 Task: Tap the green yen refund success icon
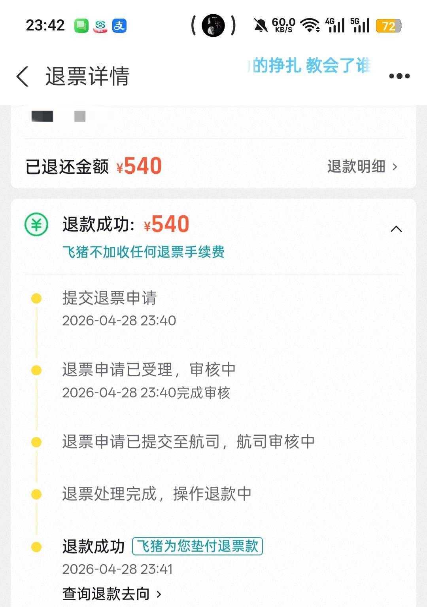pyautogui.click(x=36, y=225)
